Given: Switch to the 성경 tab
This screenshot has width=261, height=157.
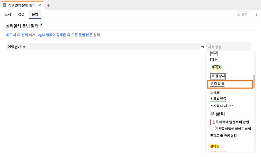Looking at the screenshot, I should pos(21,14).
